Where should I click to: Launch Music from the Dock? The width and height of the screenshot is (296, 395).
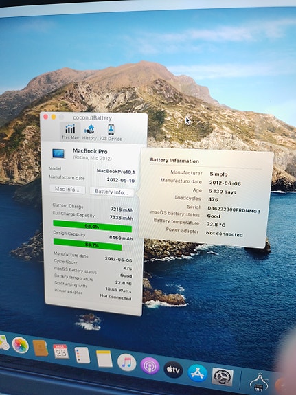[x=127, y=363]
